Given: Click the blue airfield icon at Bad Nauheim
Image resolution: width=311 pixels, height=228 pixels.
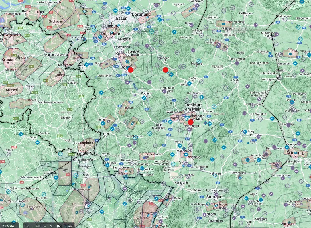Looking at the screenshot, I should pos(202,97).
